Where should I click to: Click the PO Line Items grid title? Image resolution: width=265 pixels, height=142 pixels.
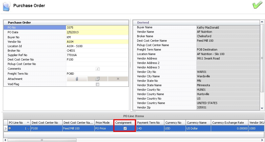click(x=134, y=116)
